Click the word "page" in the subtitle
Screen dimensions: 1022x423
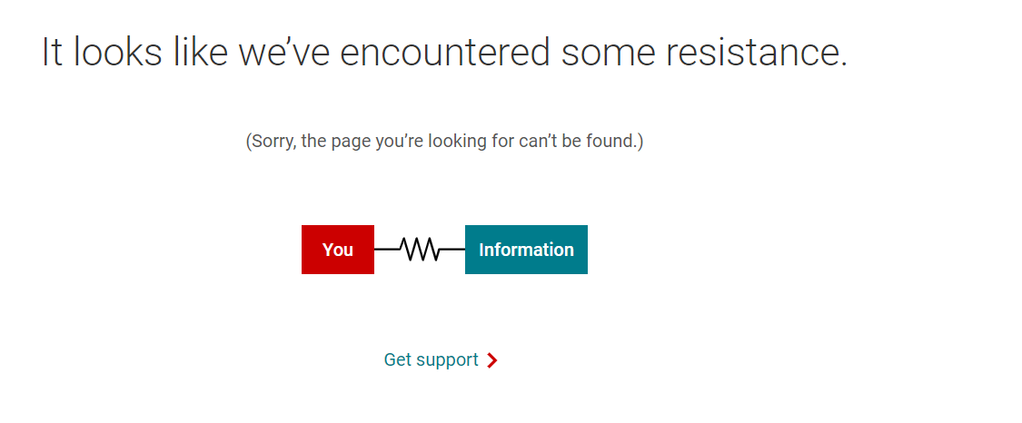pyautogui.click(x=352, y=142)
